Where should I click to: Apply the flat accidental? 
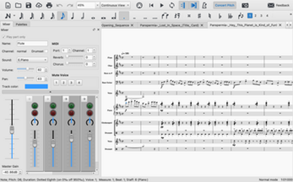point(220,16)
